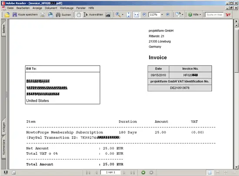The image size is (239, 176).
Task: Click the fit page height icon
Action: point(129,15)
